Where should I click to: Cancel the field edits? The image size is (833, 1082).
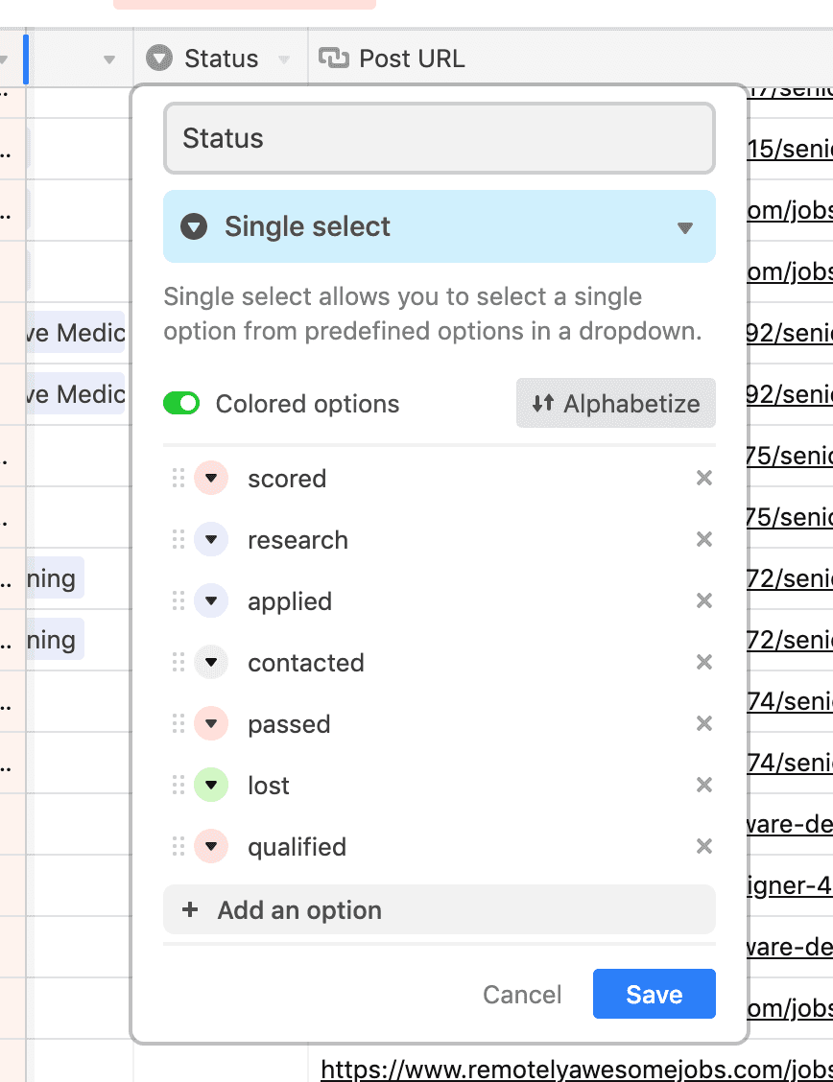(x=522, y=995)
